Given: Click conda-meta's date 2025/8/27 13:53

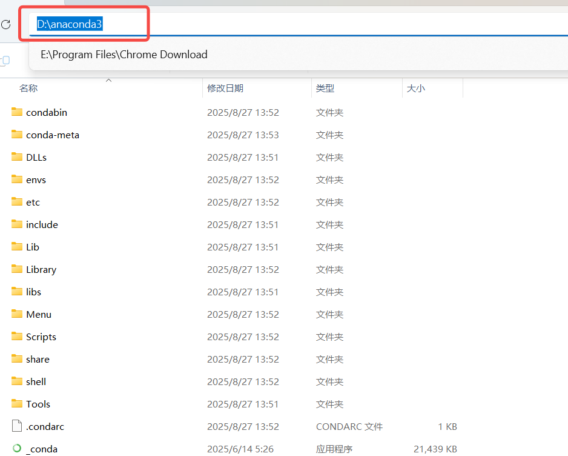Looking at the screenshot, I should pos(243,135).
